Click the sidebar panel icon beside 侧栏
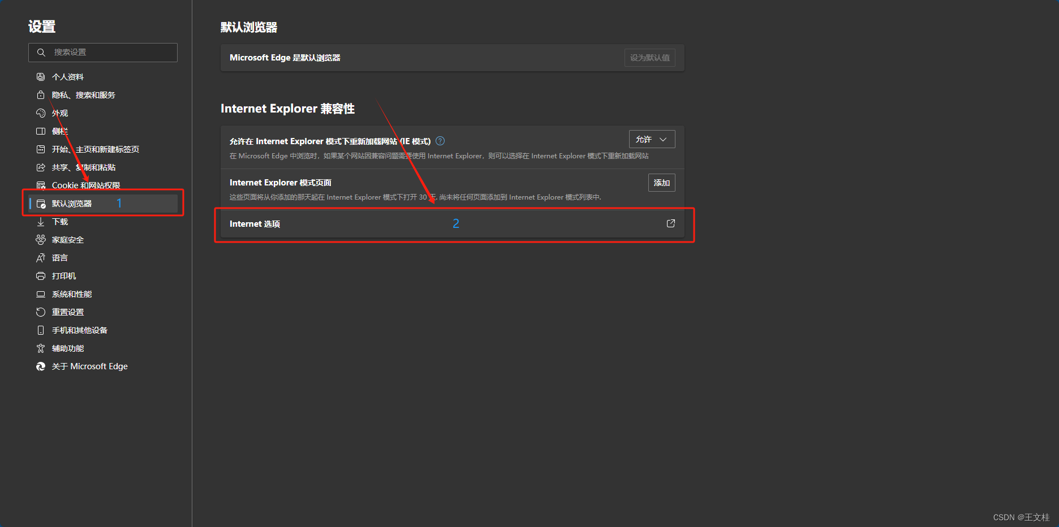Viewport: 1059px width, 527px height. click(x=41, y=131)
